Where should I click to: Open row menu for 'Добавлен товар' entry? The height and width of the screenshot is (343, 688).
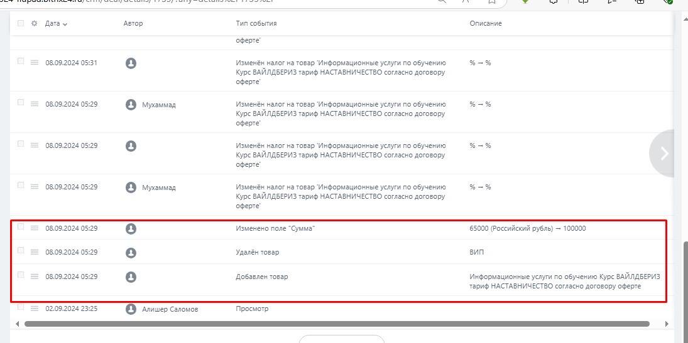pos(35,277)
